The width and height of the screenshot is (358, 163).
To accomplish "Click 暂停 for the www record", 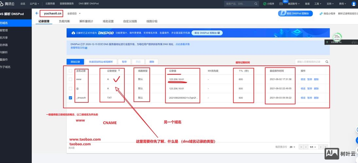I will point(310,79).
